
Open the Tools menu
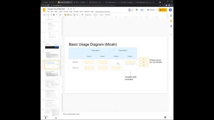click(81, 12)
